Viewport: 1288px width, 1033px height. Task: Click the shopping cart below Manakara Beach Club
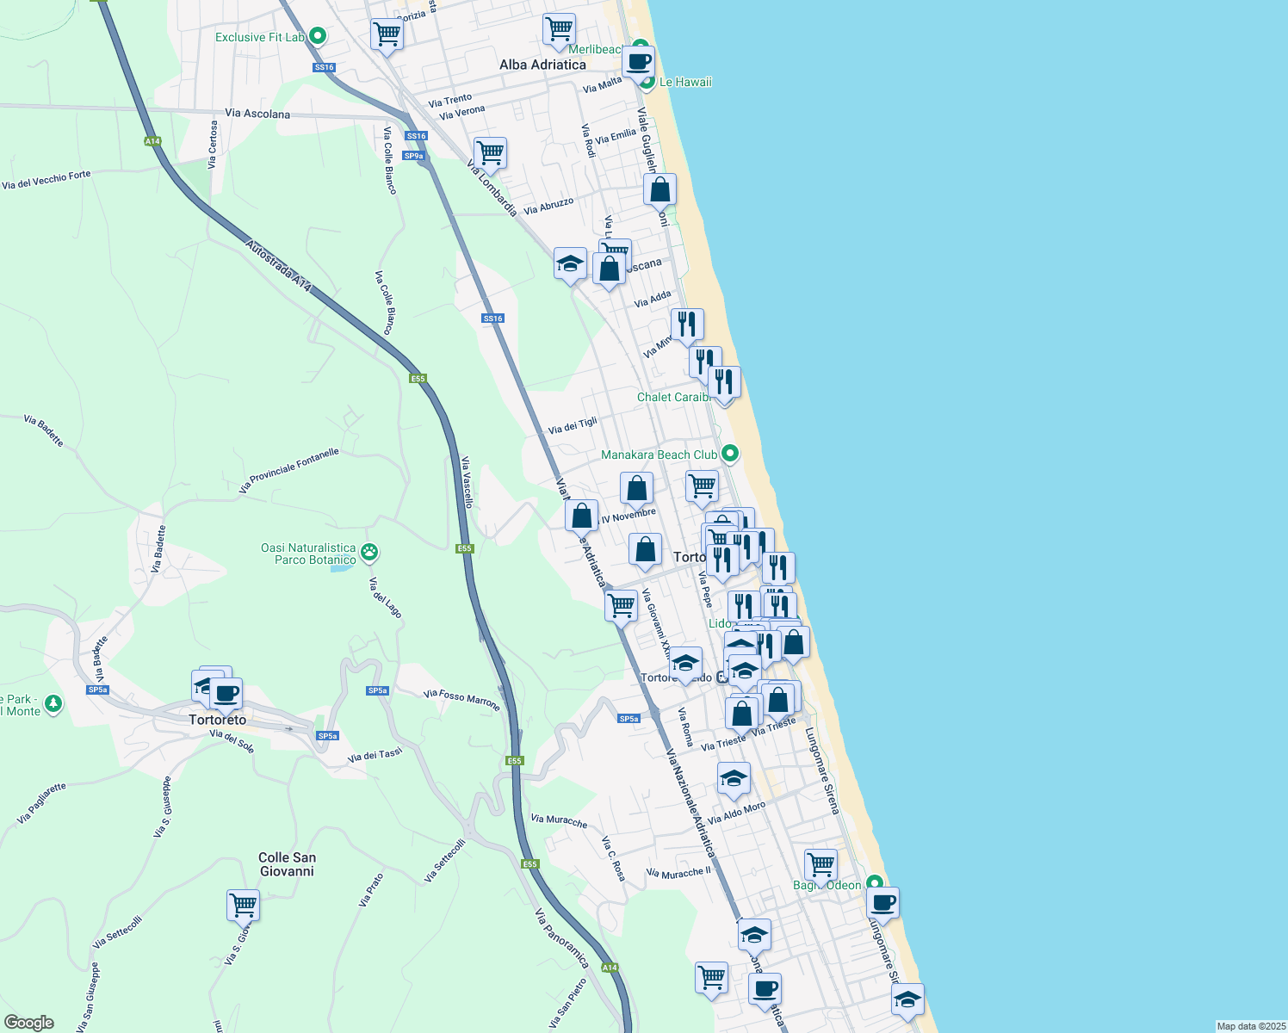[703, 486]
